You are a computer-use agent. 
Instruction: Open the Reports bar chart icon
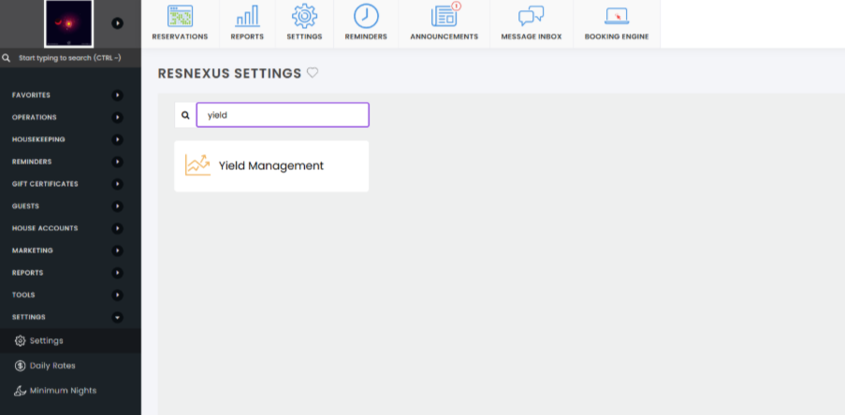point(247,17)
